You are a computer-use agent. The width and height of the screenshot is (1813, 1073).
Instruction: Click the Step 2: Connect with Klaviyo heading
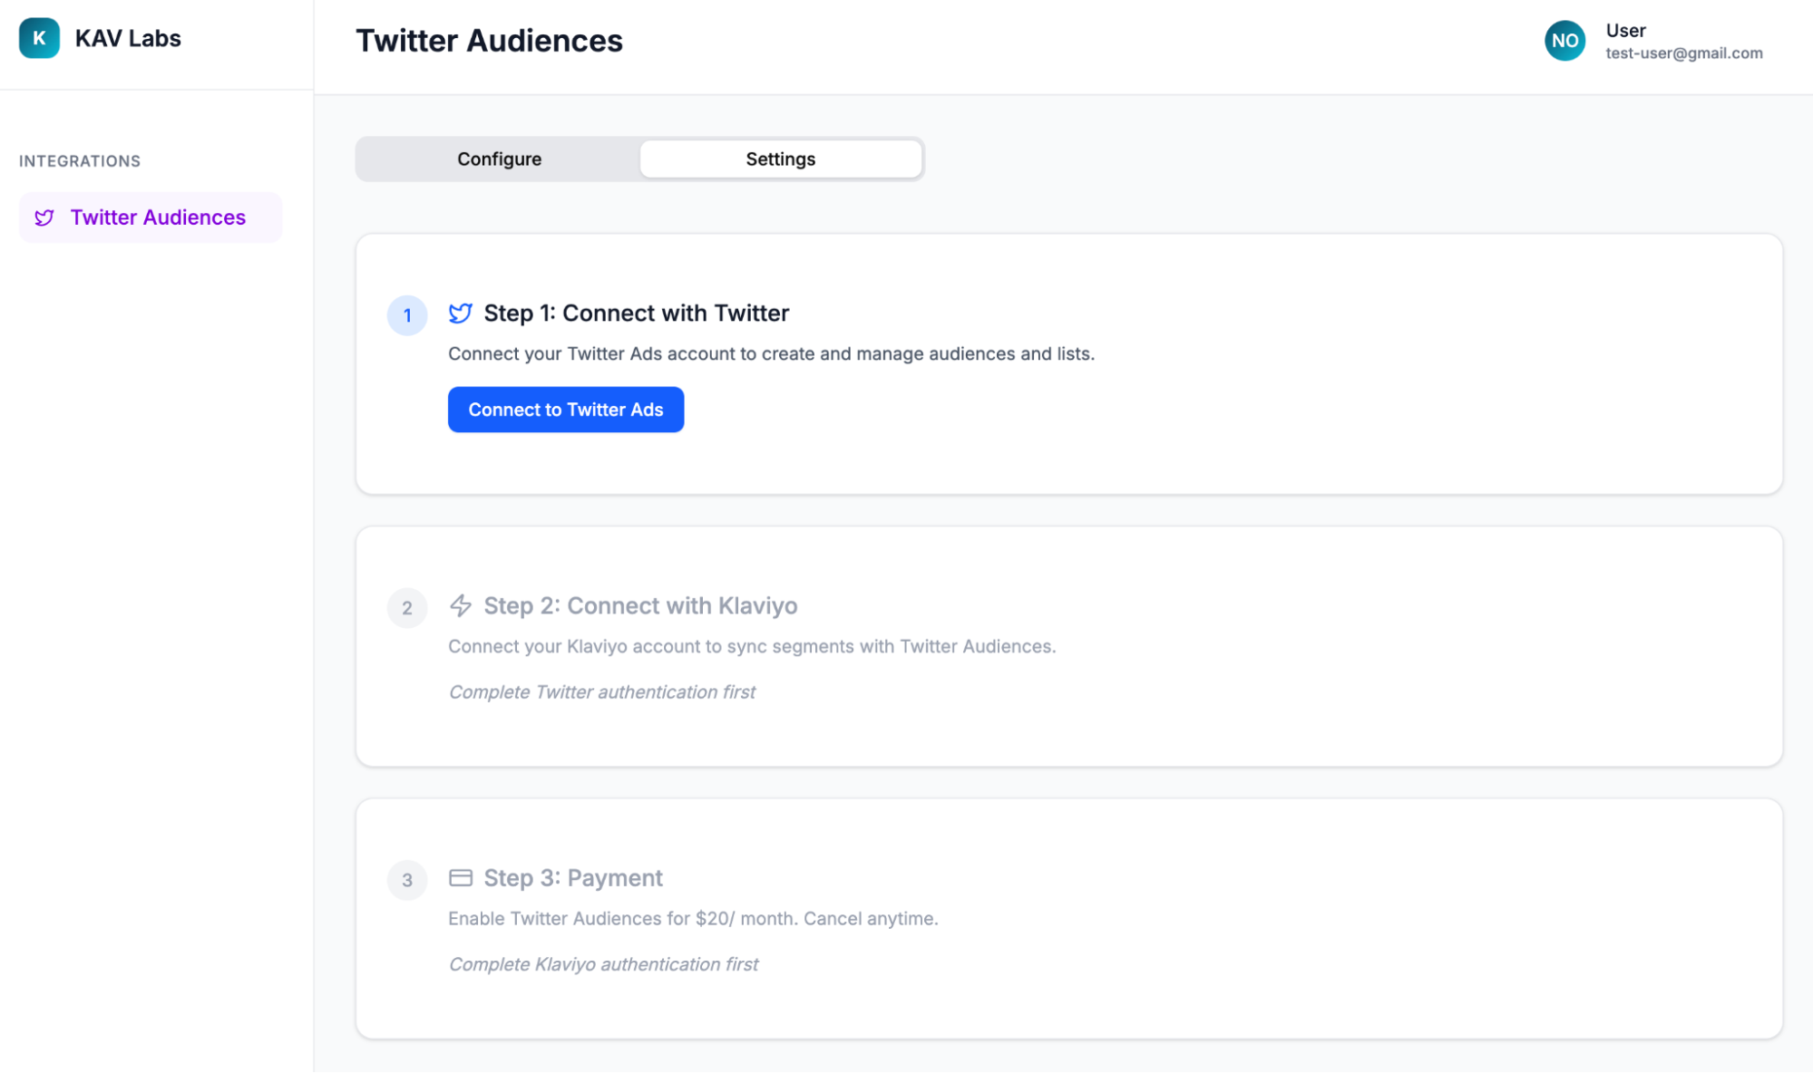640,605
